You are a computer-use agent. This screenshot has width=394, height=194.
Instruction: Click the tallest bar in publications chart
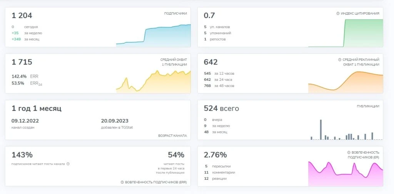(321, 130)
